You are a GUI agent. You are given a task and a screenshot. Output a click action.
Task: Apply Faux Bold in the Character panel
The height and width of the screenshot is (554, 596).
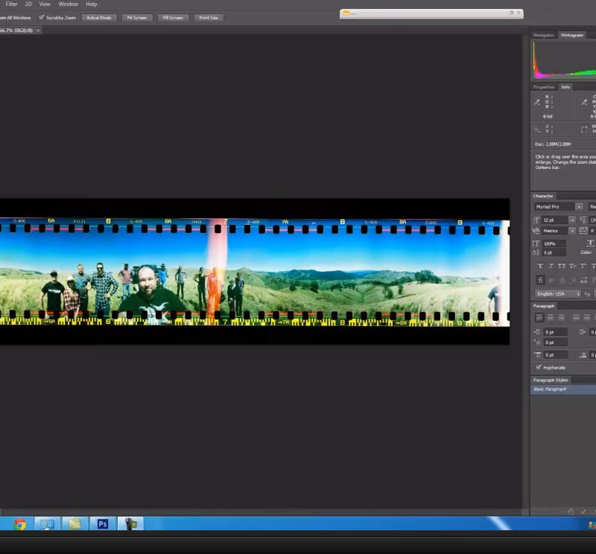540,266
